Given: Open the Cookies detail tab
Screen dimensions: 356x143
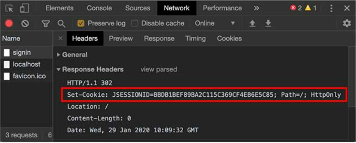Looking at the screenshot, I should pos(229,39).
